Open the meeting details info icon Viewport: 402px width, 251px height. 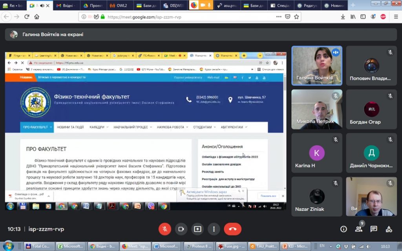tap(344, 229)
